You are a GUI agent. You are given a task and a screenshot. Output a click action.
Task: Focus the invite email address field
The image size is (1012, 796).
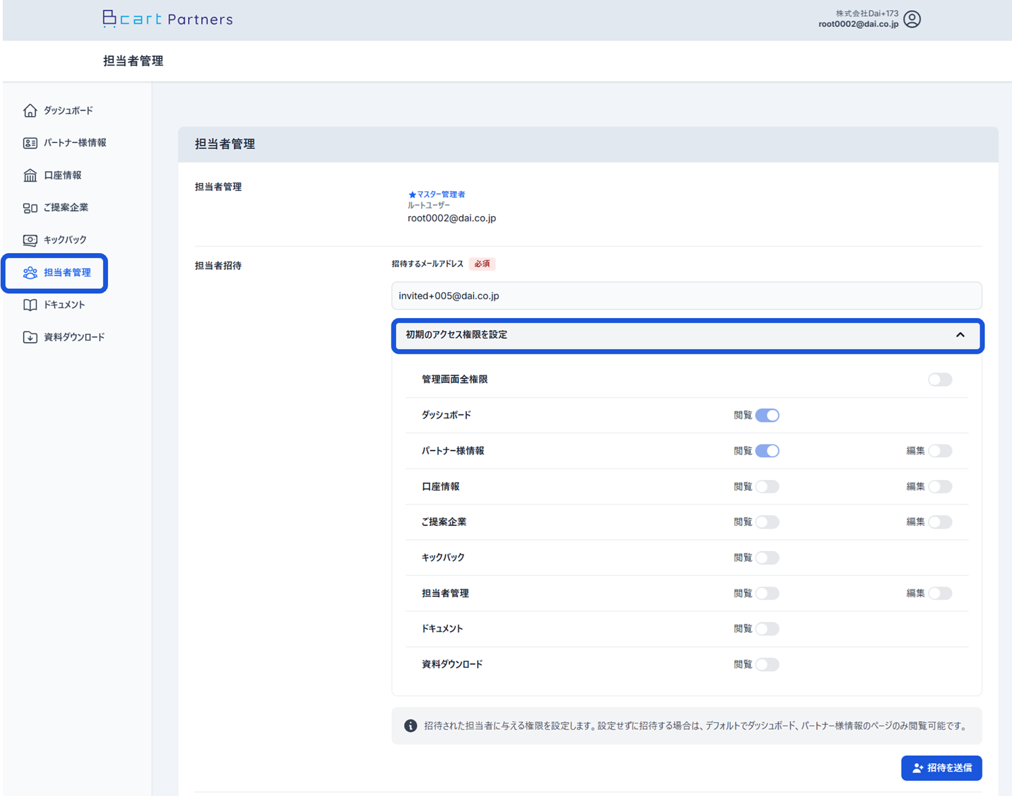click(x=686, y=296)
